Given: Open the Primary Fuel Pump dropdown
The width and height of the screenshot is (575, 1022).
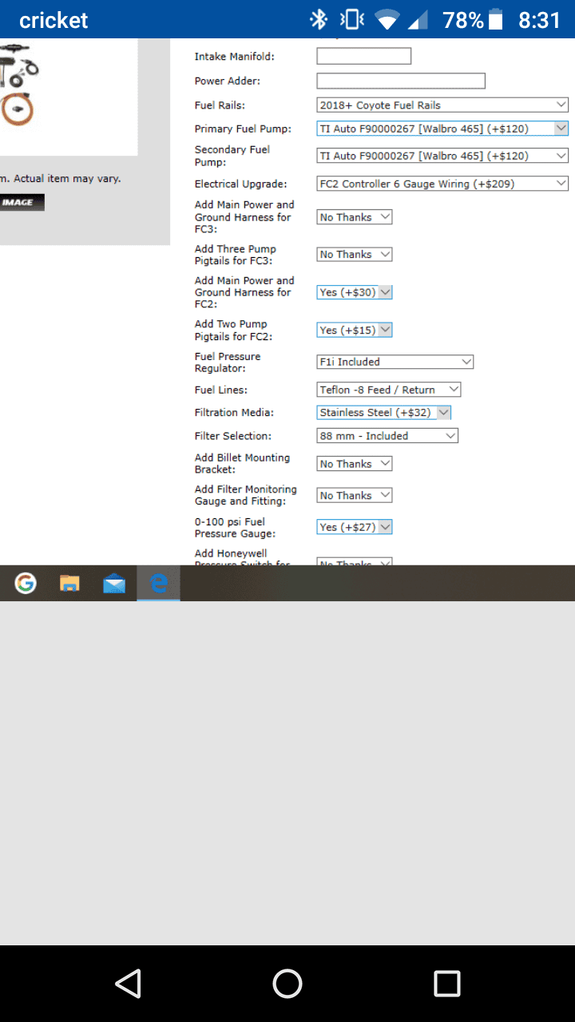Looking at the screenshot, I should 442,129.
